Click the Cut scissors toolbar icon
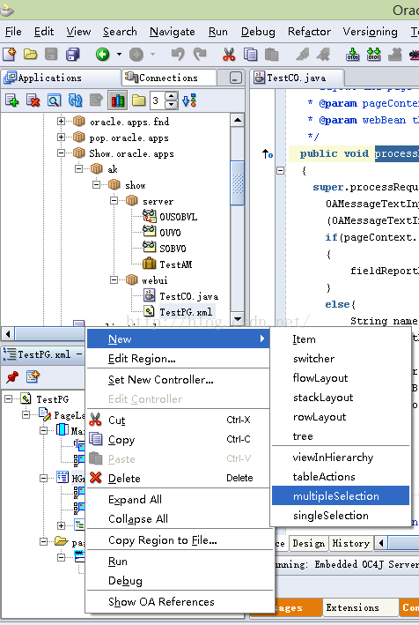This screenshot has height=625, width=419. (x=229, y=54)
